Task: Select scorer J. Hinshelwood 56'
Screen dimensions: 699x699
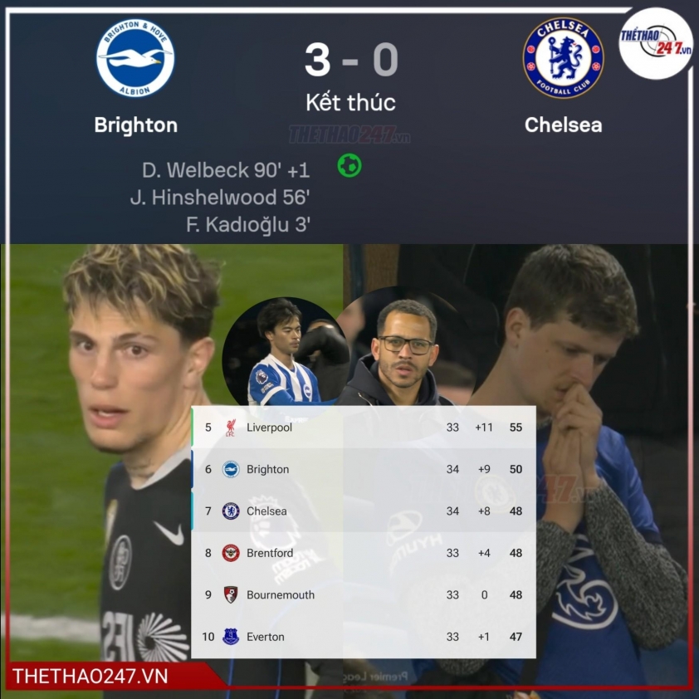Action: [x=220, y=198]
